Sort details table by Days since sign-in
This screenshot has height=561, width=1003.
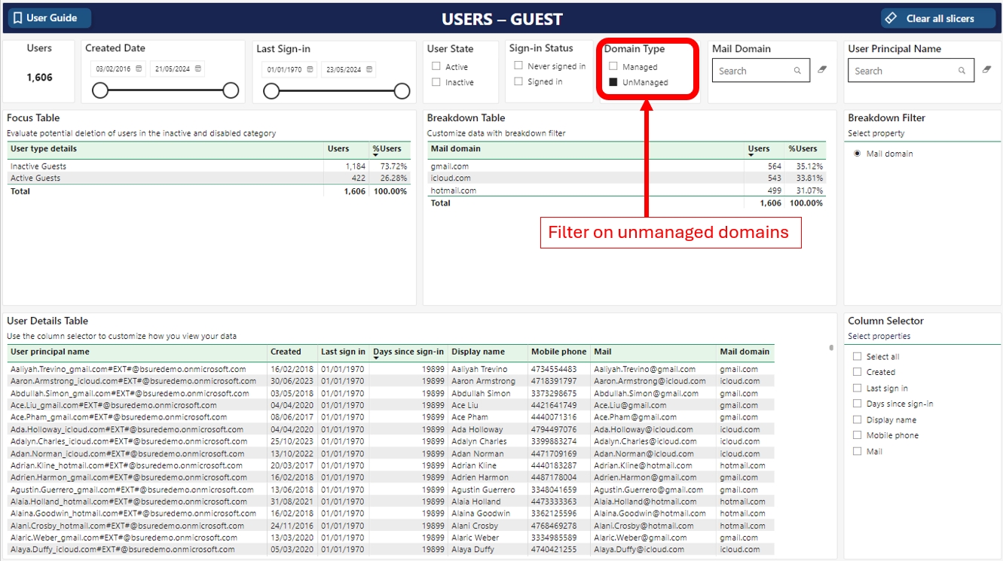(408, 352)
